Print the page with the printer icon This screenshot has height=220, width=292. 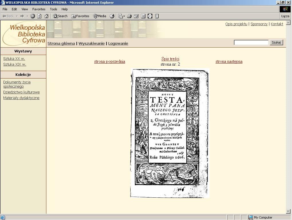(x=129, y=16)
